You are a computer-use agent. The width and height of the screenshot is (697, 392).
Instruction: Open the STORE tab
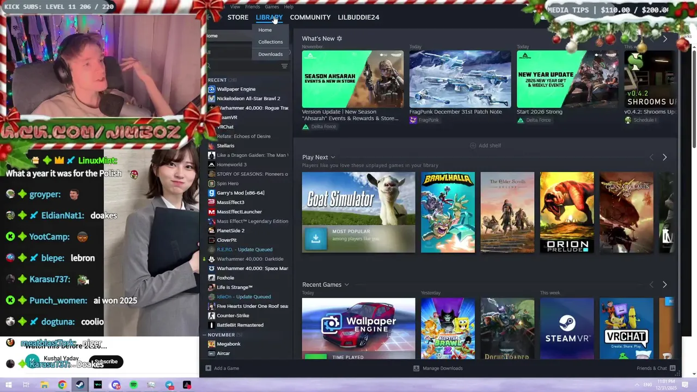[238, 17]
